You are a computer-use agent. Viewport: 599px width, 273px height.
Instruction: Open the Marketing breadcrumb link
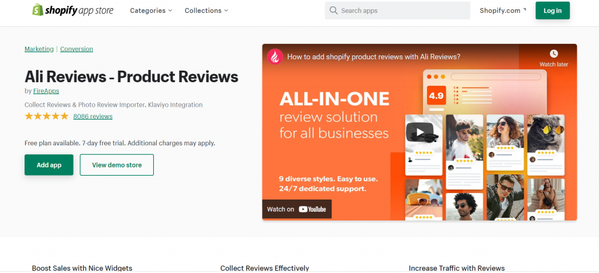39,49
